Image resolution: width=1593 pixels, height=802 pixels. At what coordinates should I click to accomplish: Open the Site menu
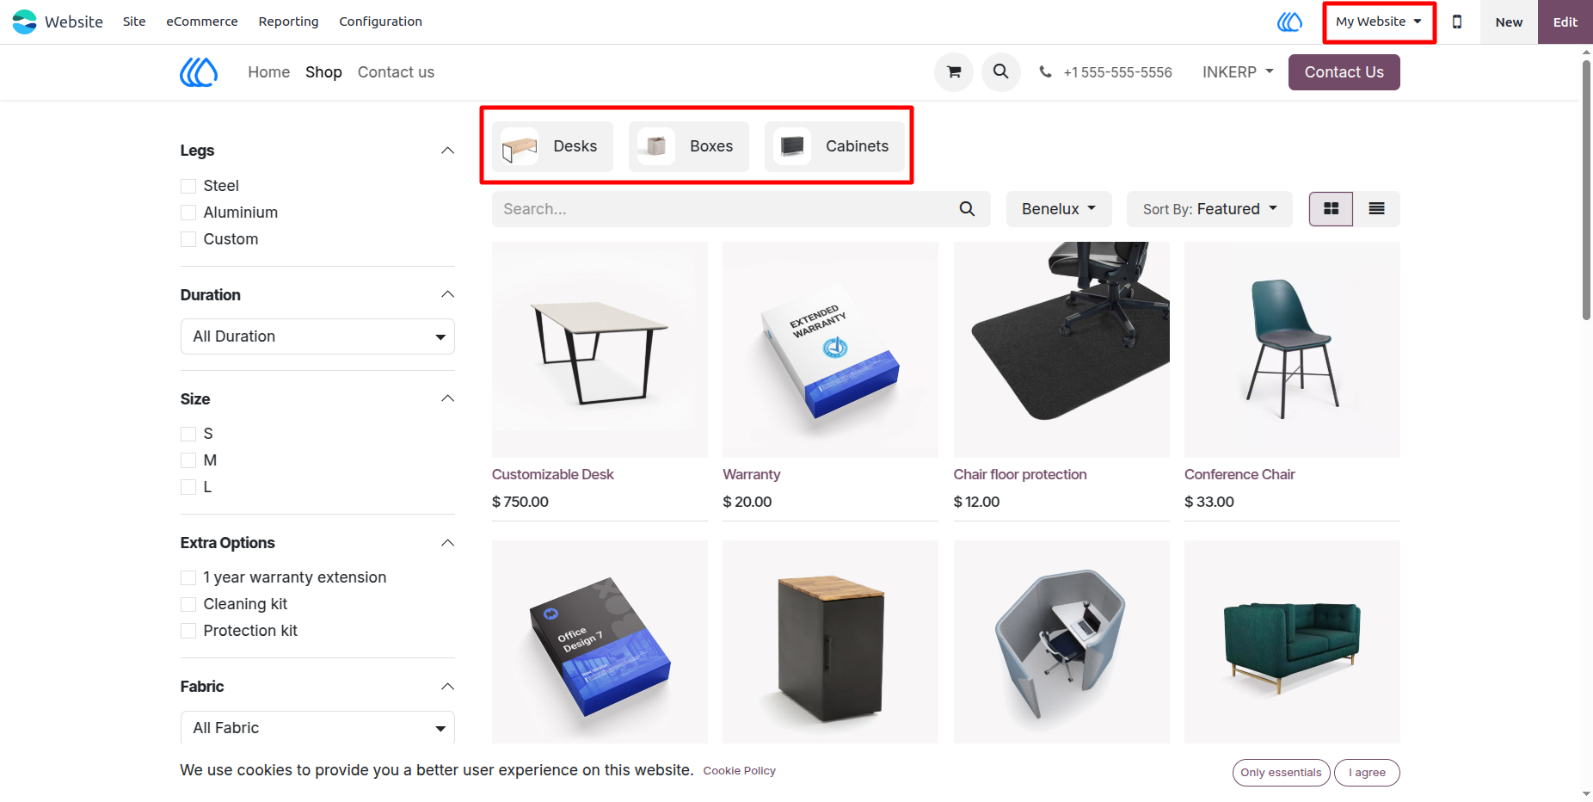pos(134,22)
